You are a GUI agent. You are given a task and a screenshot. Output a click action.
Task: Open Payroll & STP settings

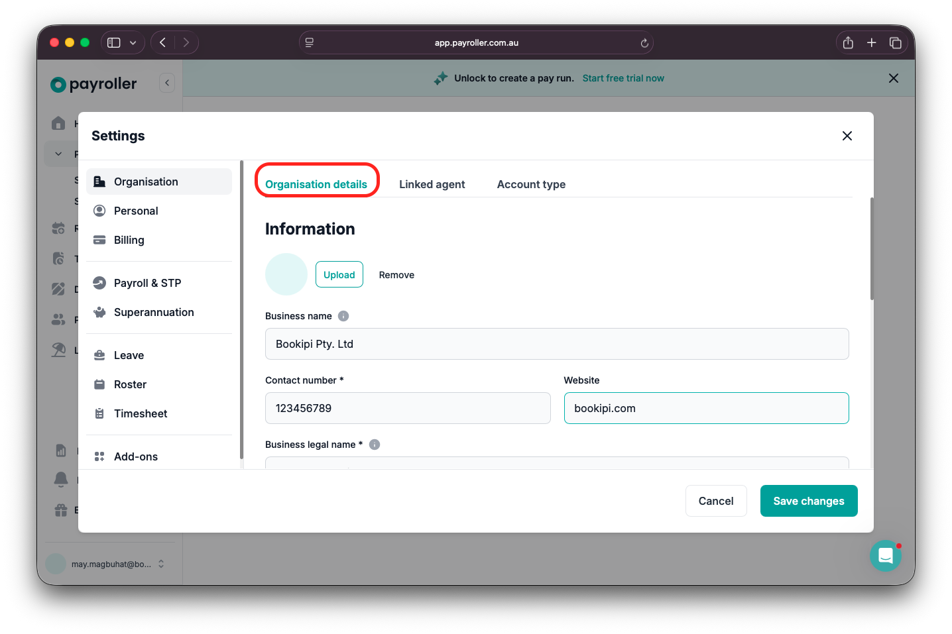click(159, 283)
